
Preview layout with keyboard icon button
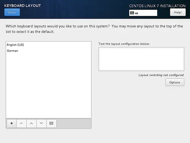point(51,123)
